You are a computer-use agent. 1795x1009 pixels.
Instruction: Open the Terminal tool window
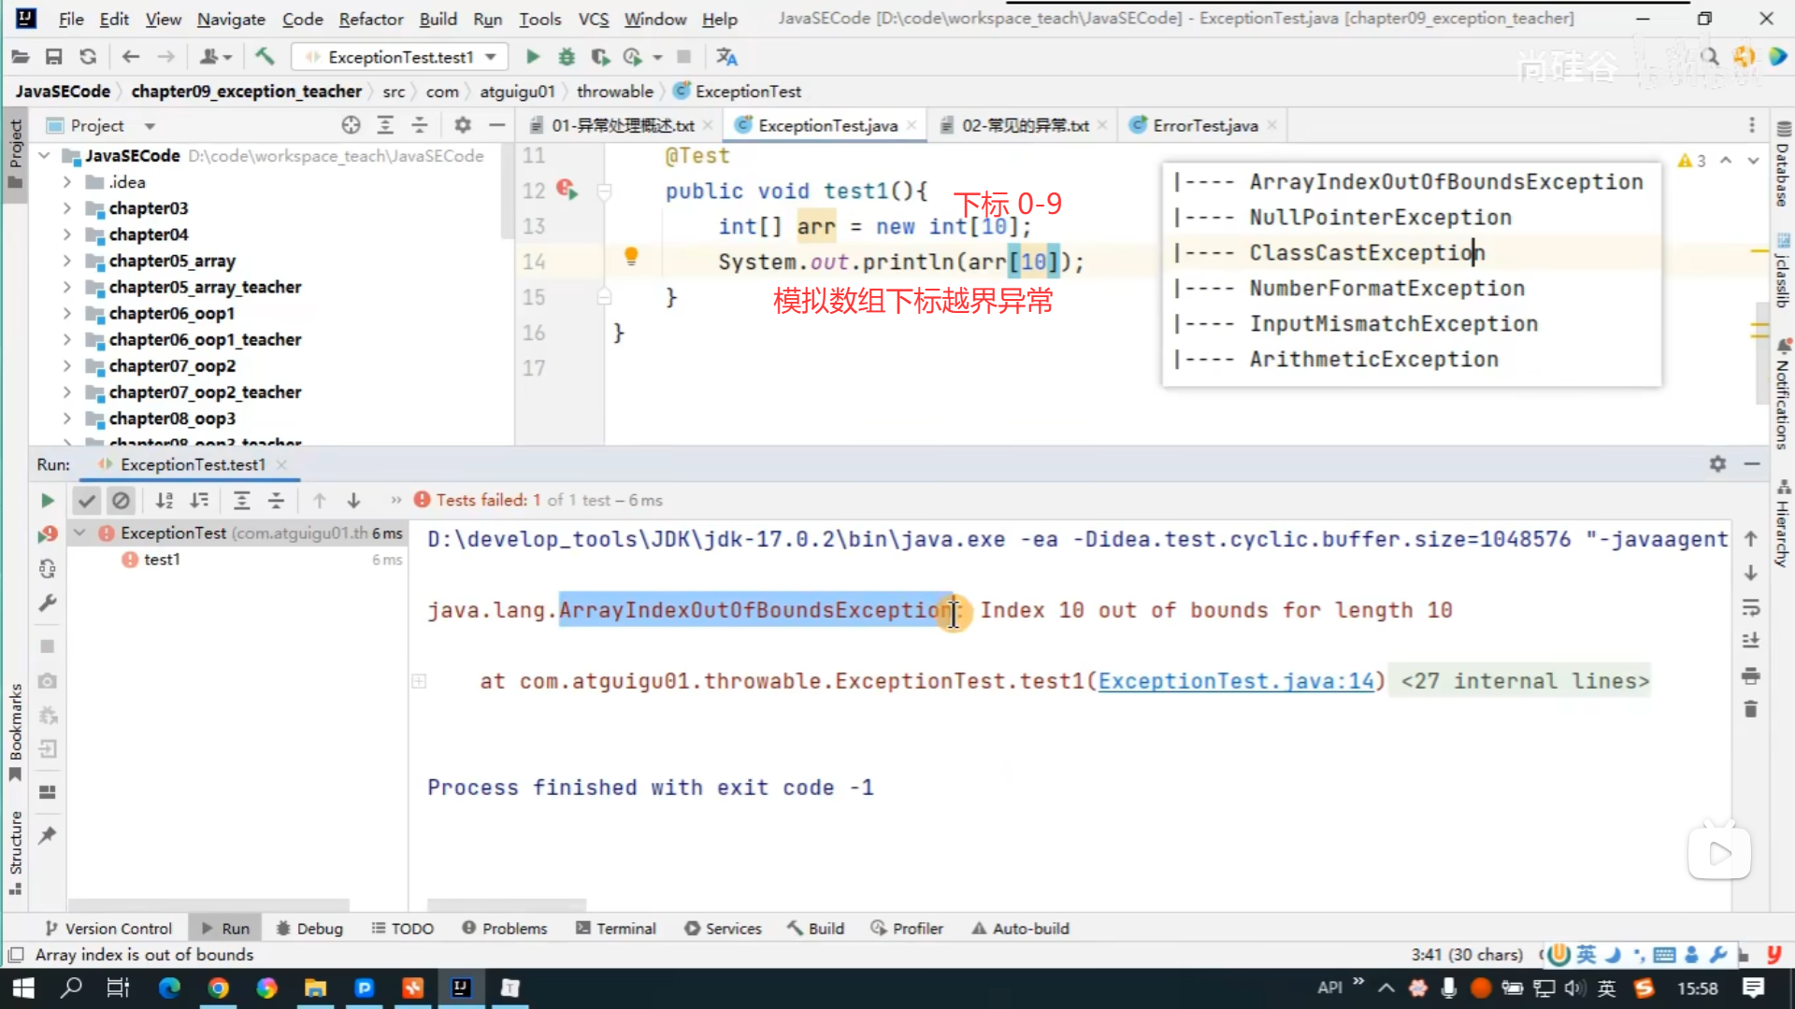click(x=616, y=929)
